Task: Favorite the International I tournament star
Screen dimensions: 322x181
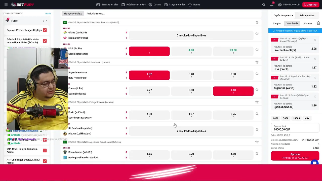Action: (x=257, y=62)
